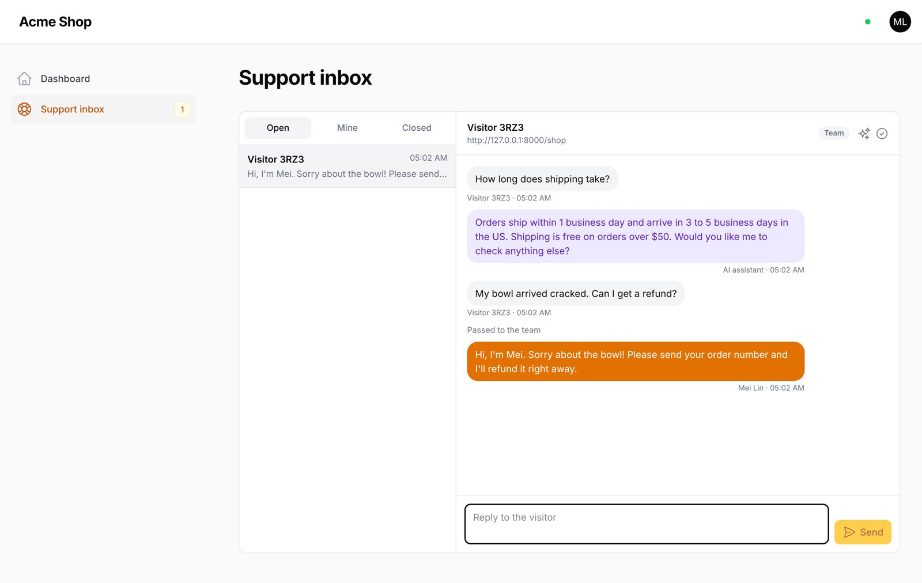
Task: Click the 'AI assistant · 05:02 AM' label
Action: click(764, 270)
